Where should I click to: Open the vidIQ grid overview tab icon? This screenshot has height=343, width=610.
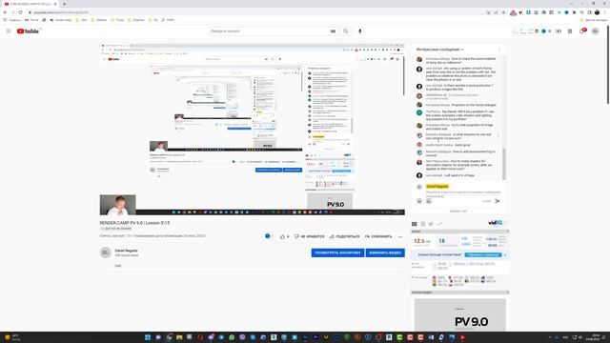pyautogui.click(x=415, y=224)
